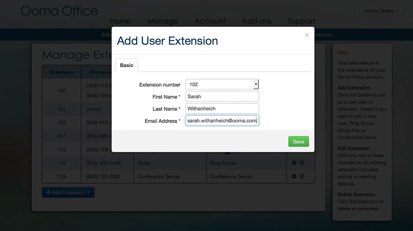Select the Basic tab
This screenshot has width=413, height=231.
tap(127, 65)
